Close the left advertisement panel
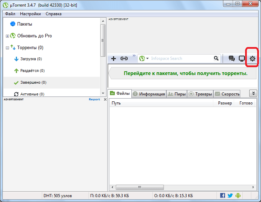This screenshot has height=202, width=261. pyautogui.click(x=105, y=99)
